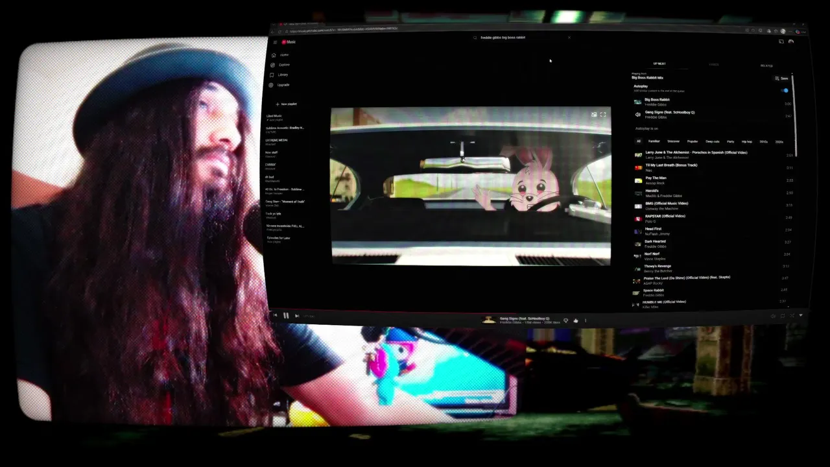Create a New playlist
830x467 pixels.
[x=286, y=104]
